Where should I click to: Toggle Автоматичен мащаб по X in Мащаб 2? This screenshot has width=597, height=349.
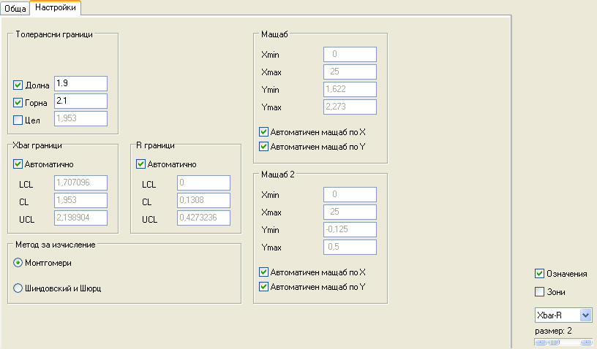[264, 272]
